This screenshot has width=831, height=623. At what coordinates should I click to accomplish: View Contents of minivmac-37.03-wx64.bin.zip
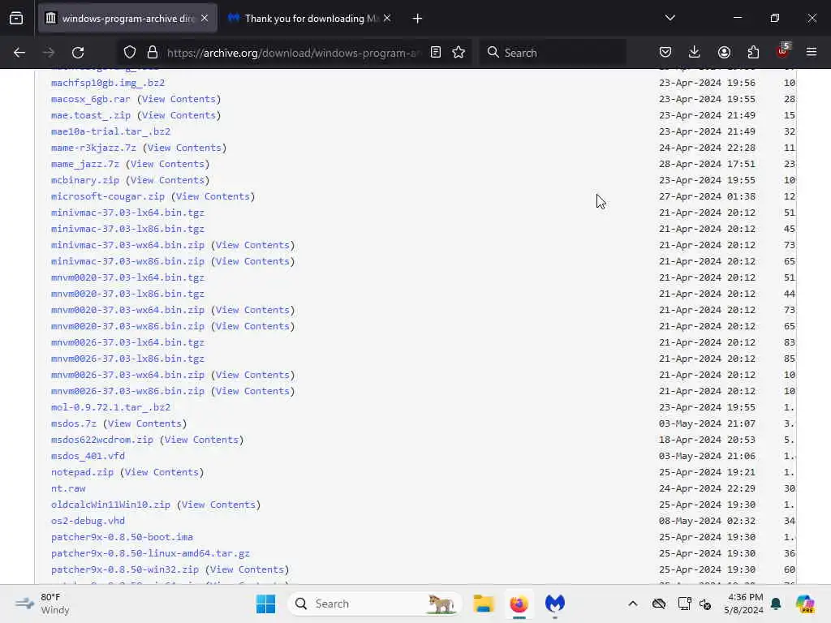(x=253, y=245)
